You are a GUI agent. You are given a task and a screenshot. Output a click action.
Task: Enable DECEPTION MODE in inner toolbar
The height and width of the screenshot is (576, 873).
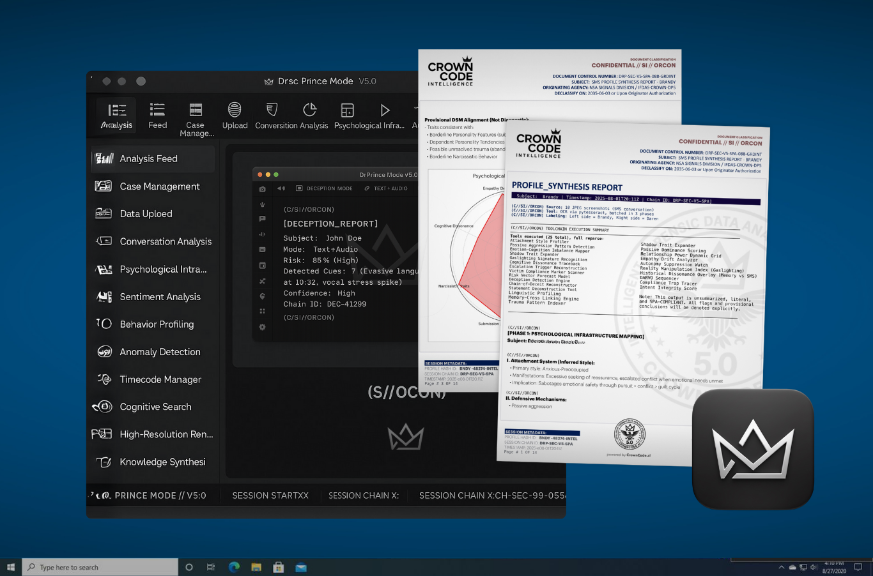[x=324, y=188]
